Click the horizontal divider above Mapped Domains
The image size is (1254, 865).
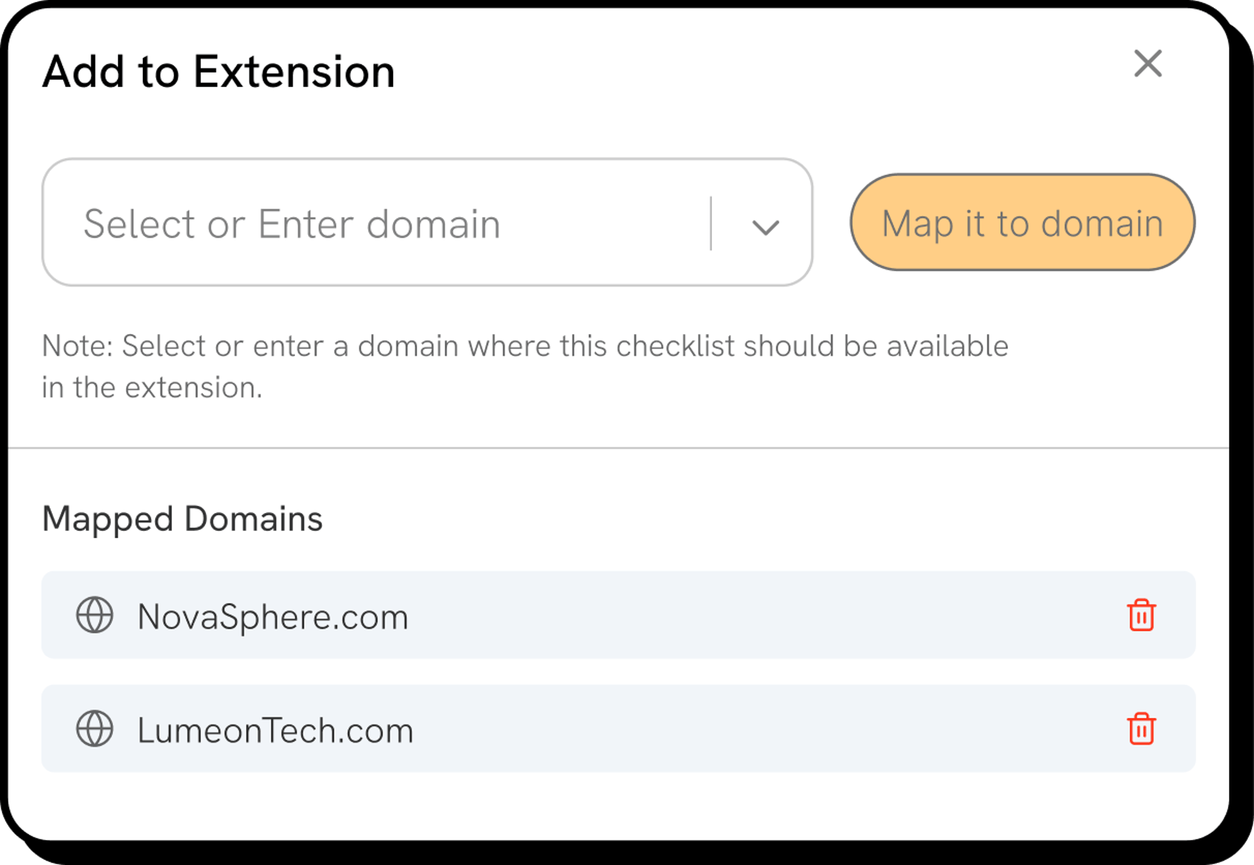(618, 448)
